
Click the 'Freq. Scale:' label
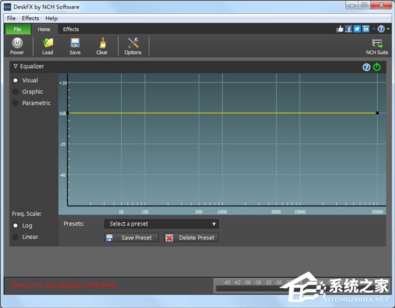tap(27, 214)
